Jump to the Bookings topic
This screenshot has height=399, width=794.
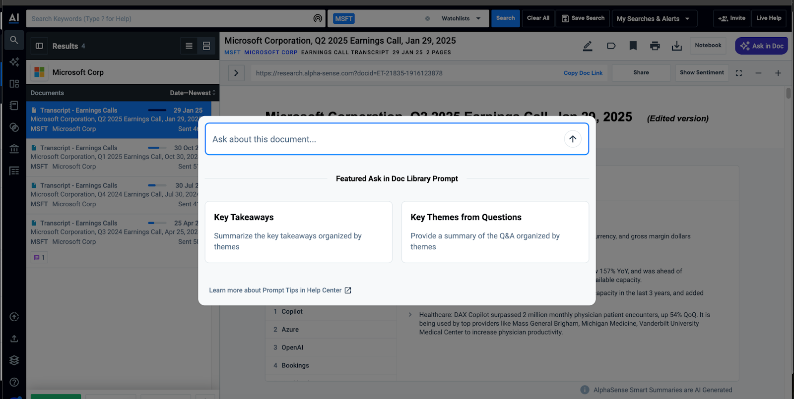point(295,366)
